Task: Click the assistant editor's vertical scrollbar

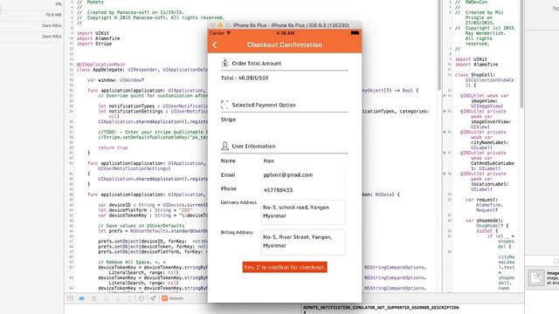Action: point(521,53)
